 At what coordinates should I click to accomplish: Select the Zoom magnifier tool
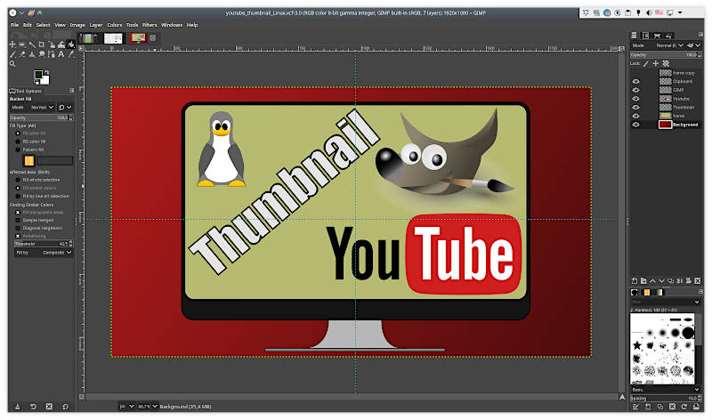[x=12, y=64]
